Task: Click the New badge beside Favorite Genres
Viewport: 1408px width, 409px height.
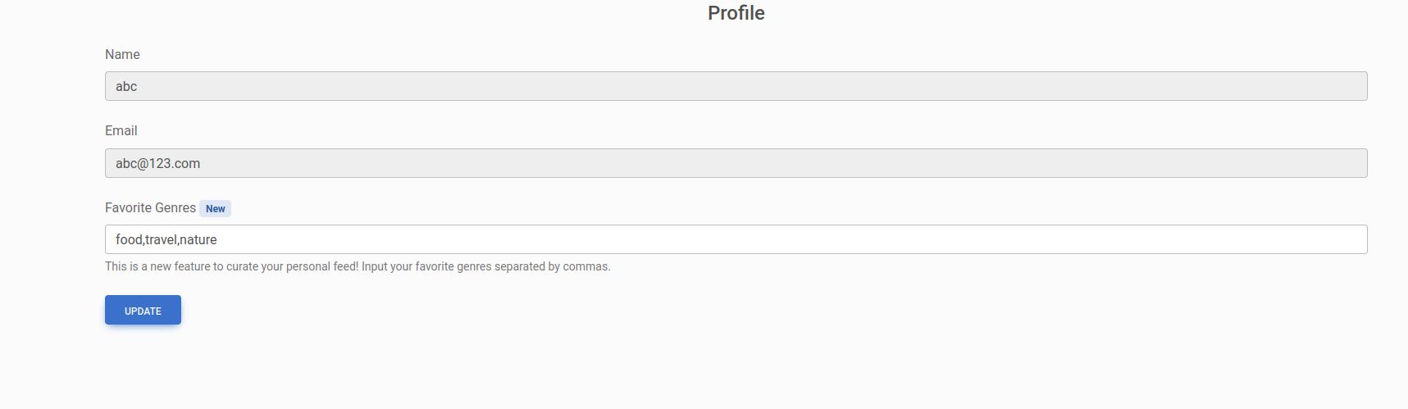Action: 215,209
